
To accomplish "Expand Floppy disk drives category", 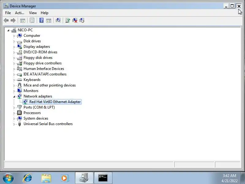I will pos(14,58).
